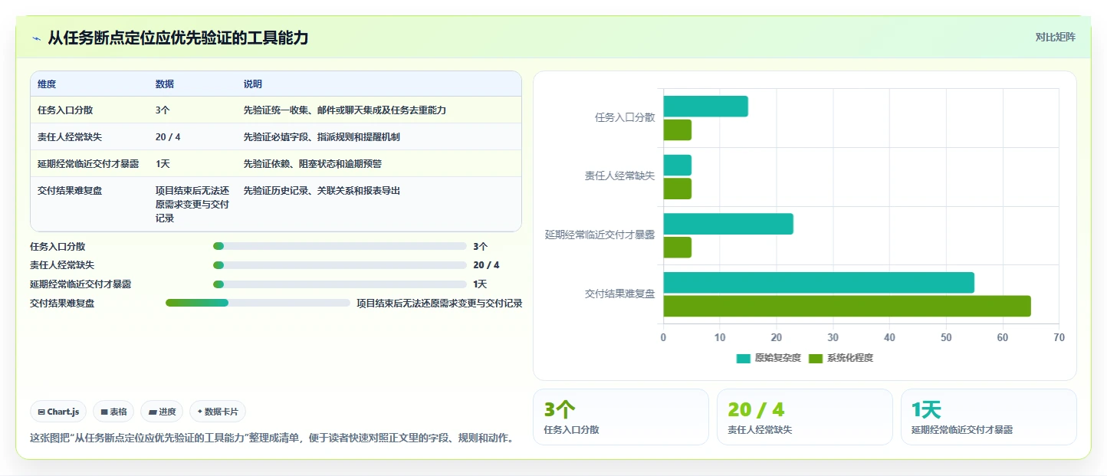The image size is (1107, 476).
Task: Click the 交付结果难复盘 progress bar
Action: pos(258,303)
